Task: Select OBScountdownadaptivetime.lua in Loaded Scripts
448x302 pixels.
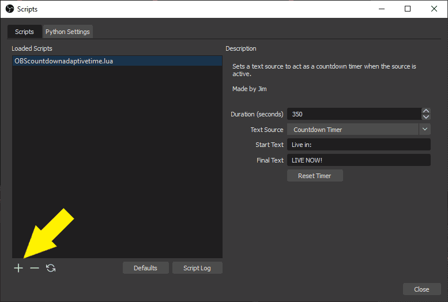Action: [63, 61]
